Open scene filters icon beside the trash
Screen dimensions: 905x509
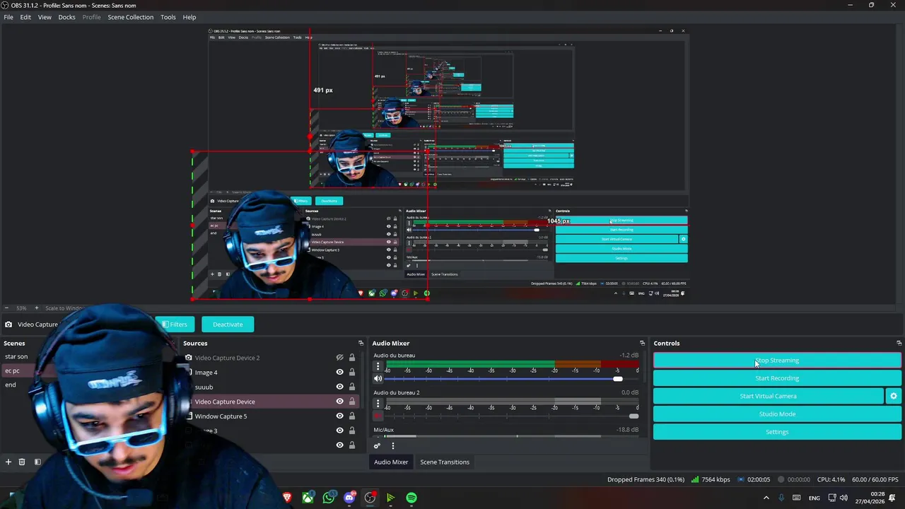coord(37,462)
